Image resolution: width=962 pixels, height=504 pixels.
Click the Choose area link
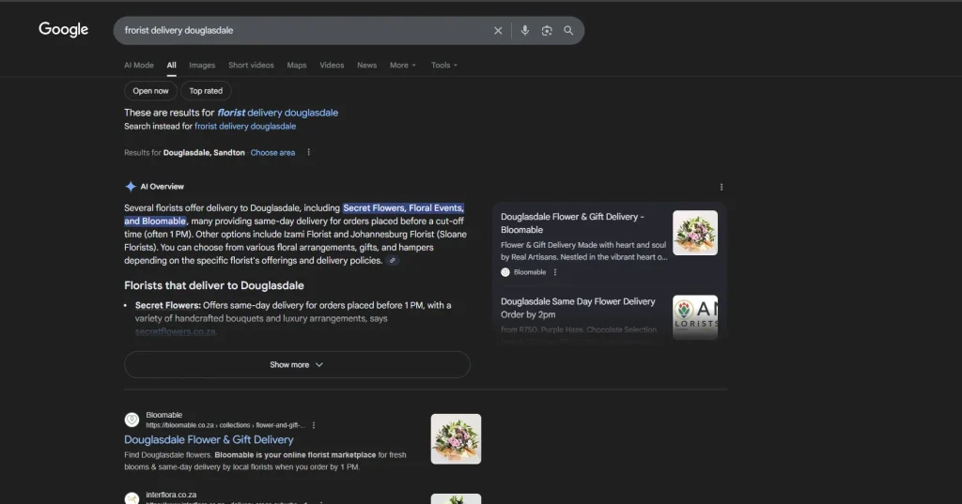pos(272,153)
